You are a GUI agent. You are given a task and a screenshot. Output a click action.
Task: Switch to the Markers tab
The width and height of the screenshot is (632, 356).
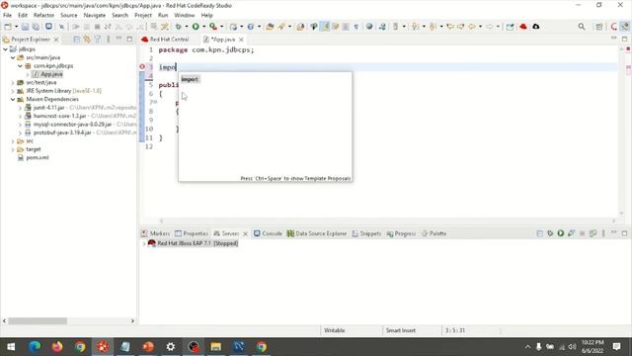tap(156, 233)
